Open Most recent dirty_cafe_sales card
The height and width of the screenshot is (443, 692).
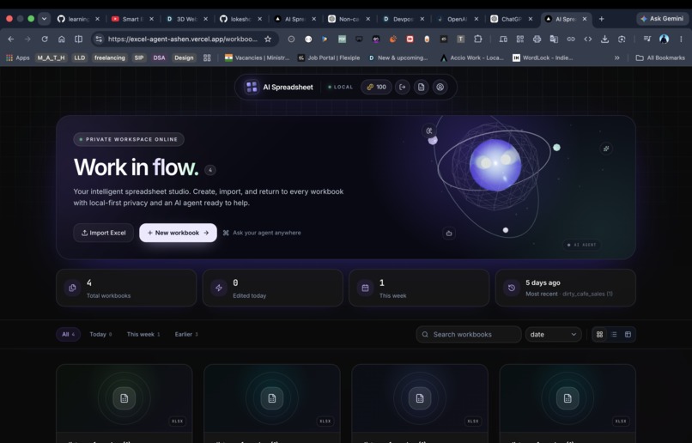(x=565, y=288)
